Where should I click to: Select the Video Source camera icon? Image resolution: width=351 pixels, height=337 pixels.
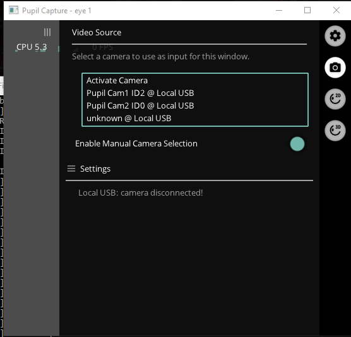335,68
